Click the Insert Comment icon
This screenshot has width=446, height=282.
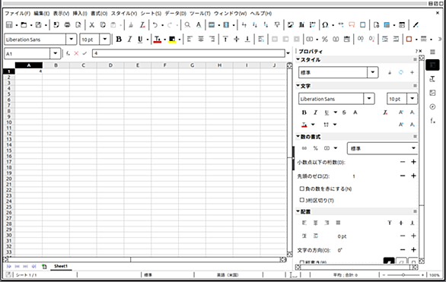click(352, 25)
